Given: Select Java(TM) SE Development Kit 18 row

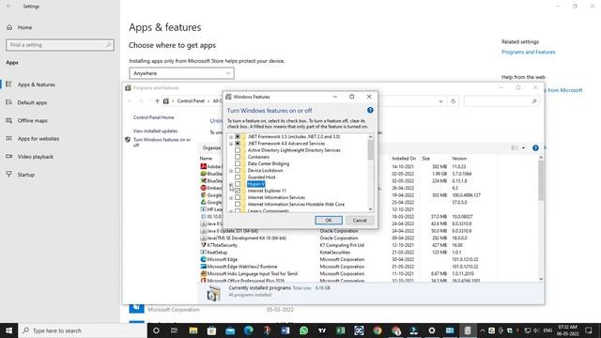Looking at the screenshot, I should 348,238.
